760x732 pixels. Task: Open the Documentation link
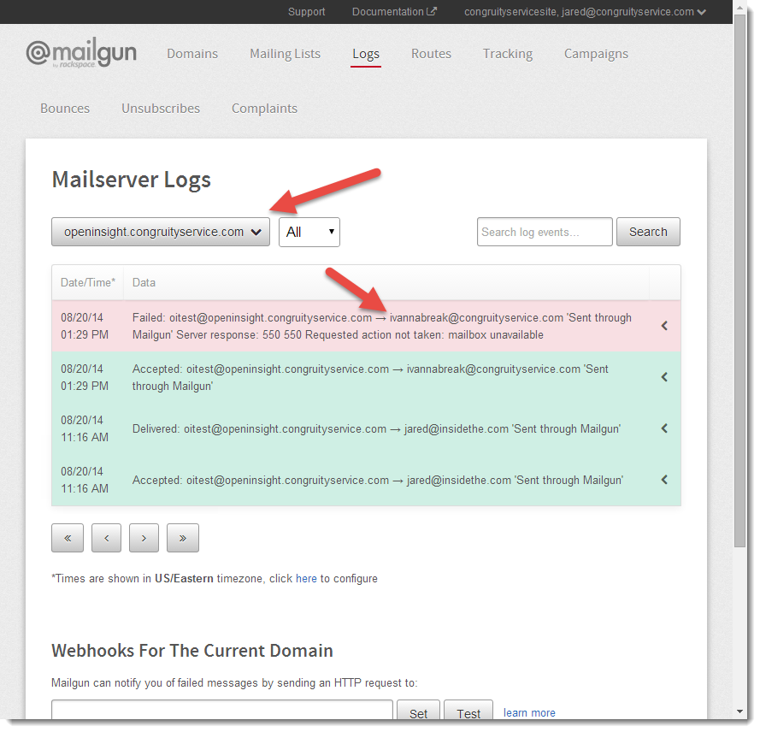pos(394,12)
